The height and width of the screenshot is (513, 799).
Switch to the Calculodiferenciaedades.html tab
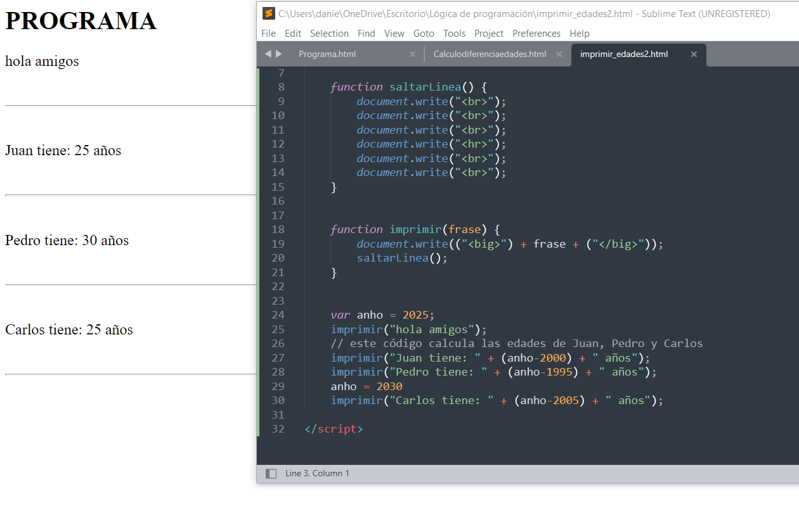coord(490,54)
